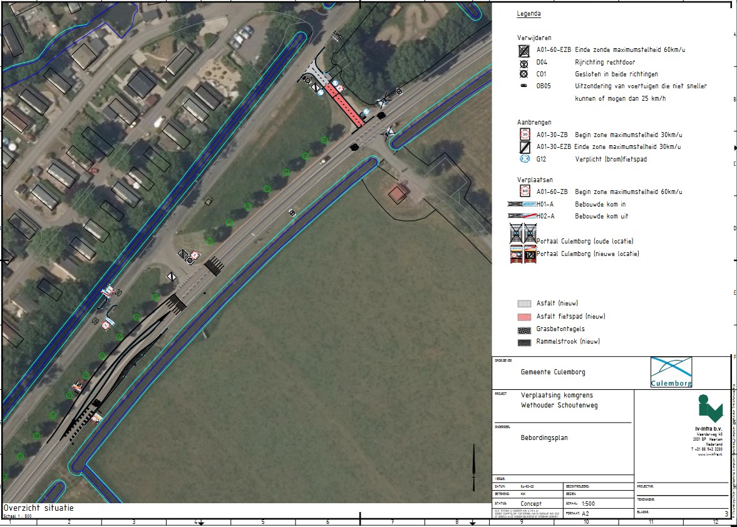Click the H02-A Bebouwde kom uit symbol
This screenshot has width=737, height=527.
point(523,217)
